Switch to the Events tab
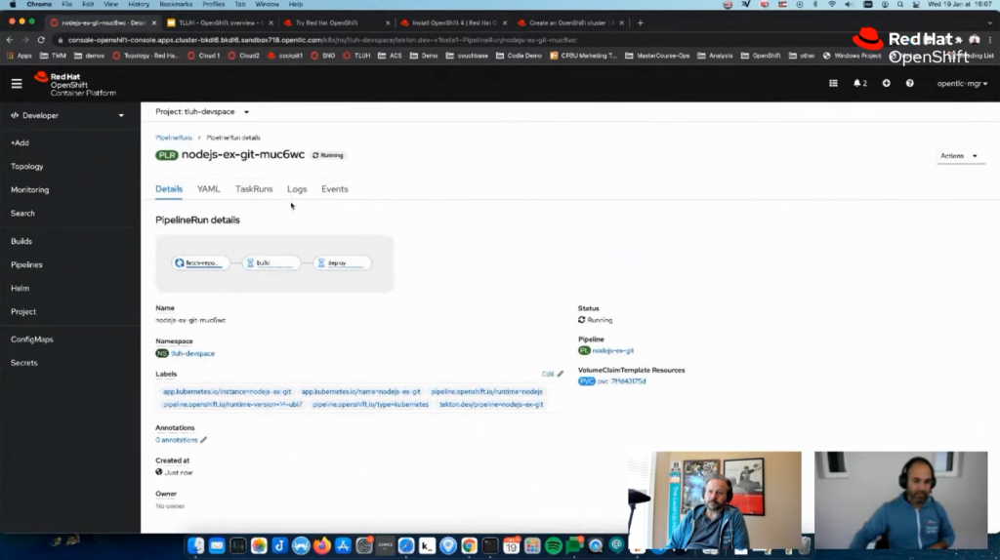This screenshot has width=1000, height=560. tap(335, 189)
